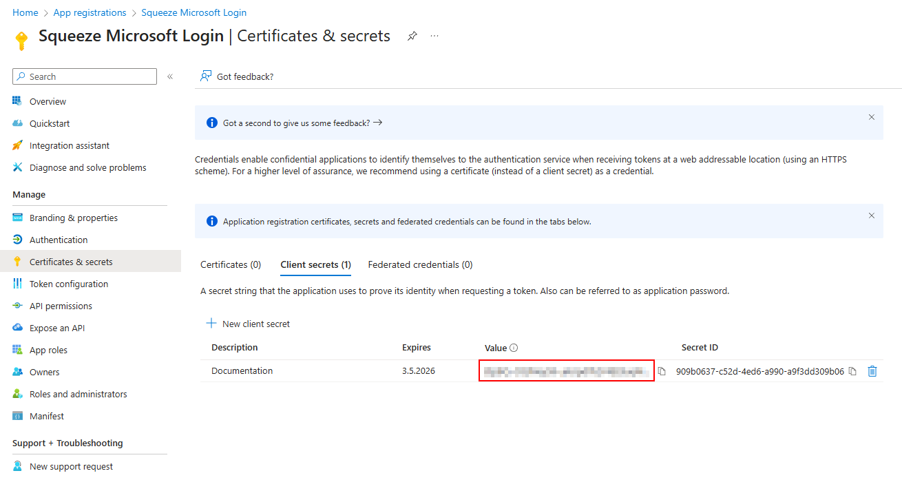Open the more options ellipsis menu
The width and height of the screenshot is (902, 482).
[434, 36]
